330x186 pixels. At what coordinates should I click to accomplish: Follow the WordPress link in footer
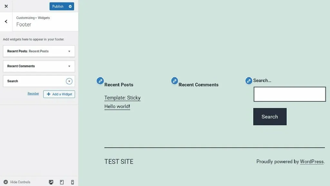[311, 162]
